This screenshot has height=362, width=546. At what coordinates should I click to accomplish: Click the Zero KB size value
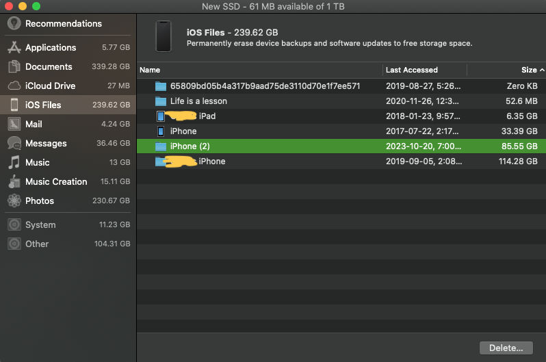[x=522, y=86]
